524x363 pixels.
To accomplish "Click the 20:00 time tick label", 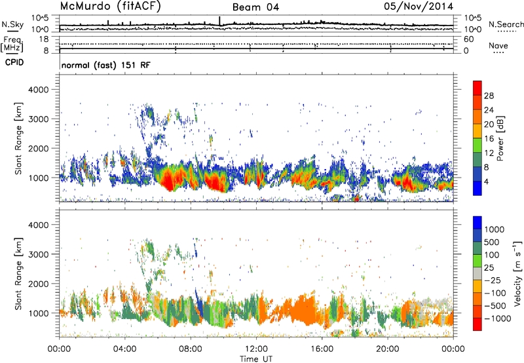I will 387,349.
